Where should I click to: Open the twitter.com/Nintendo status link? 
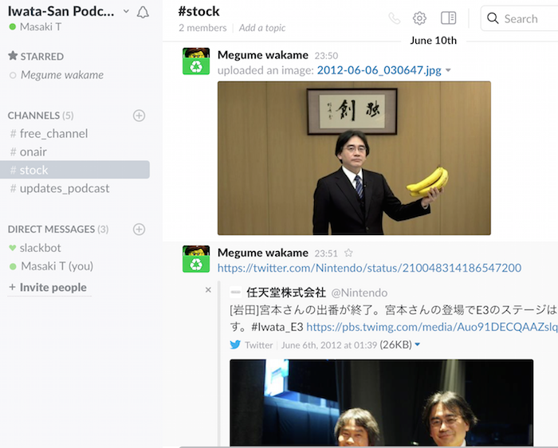point(369,268)
